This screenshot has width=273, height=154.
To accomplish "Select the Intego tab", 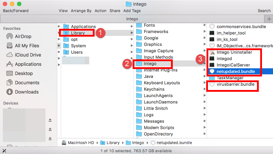I will click(x=133, y=19).
